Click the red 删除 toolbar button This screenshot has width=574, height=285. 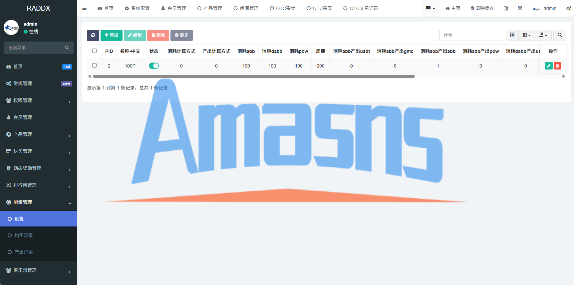[158, 35]
